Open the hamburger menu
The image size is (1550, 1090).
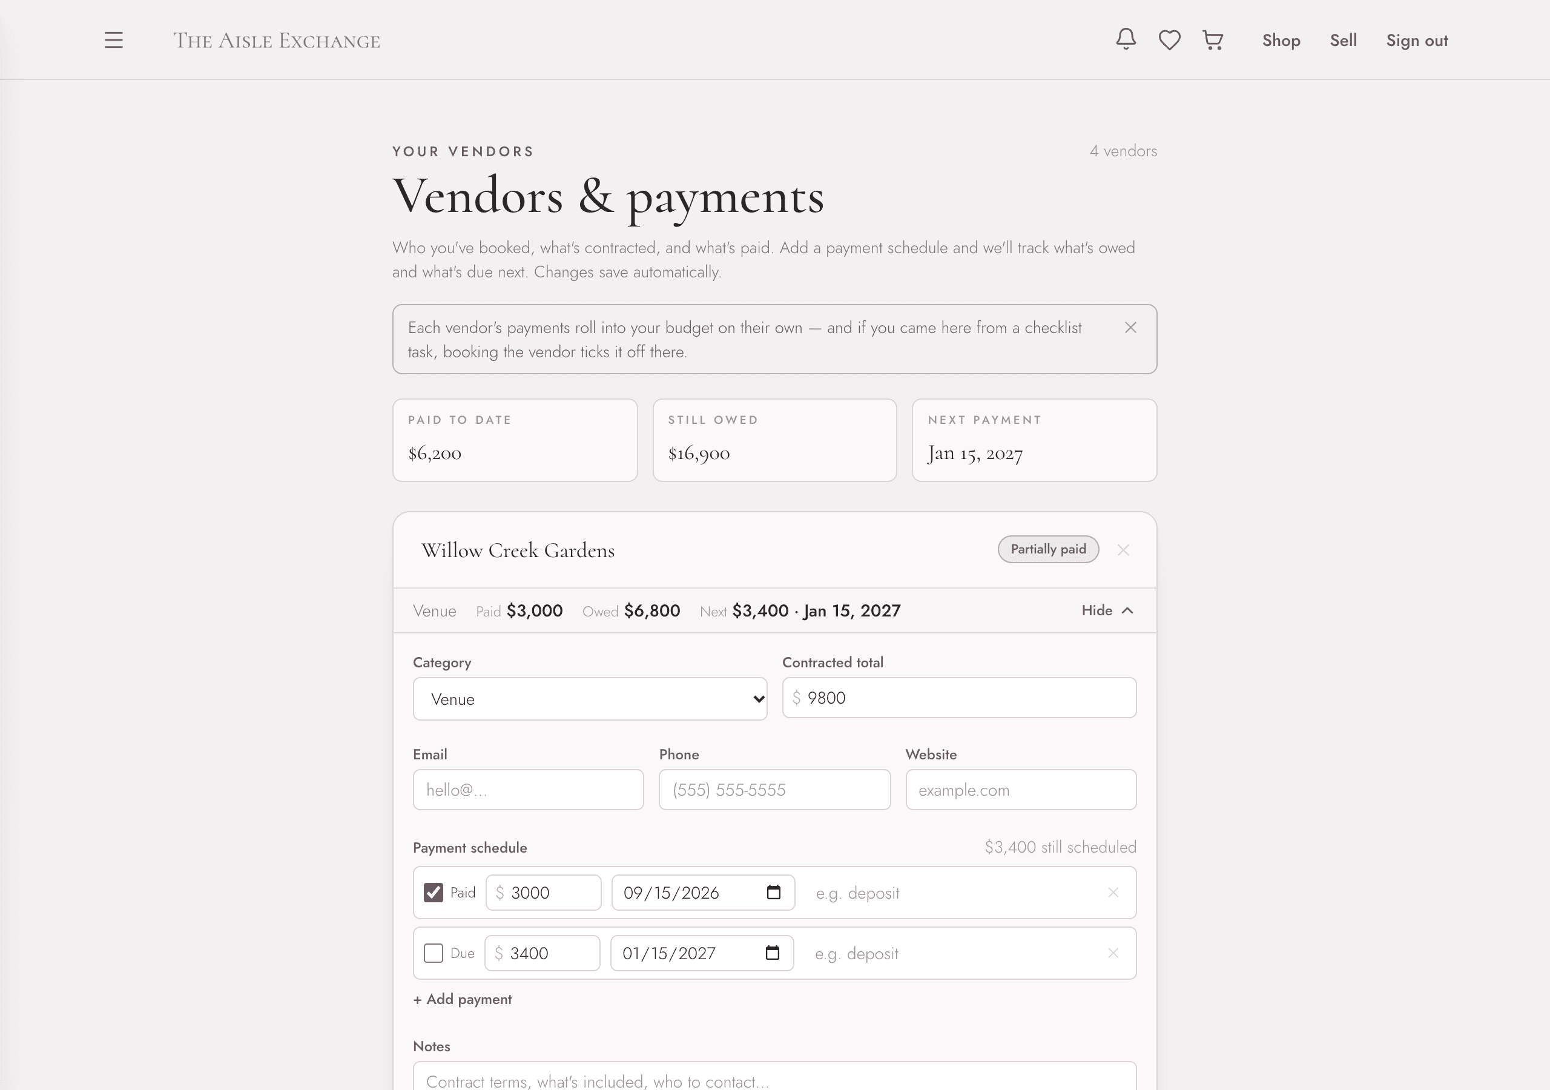(x=113, y=41)
